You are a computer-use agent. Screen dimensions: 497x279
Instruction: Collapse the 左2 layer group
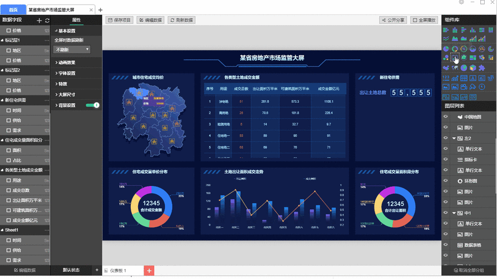coord(453,138)
